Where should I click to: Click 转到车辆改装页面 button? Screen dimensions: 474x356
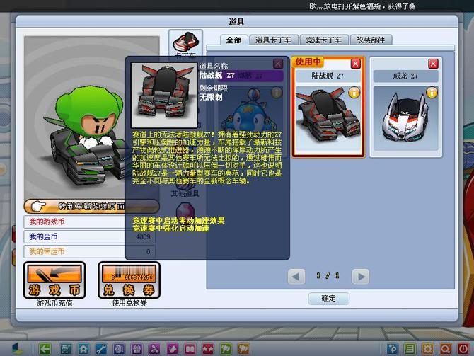click(x=91, y=206)
